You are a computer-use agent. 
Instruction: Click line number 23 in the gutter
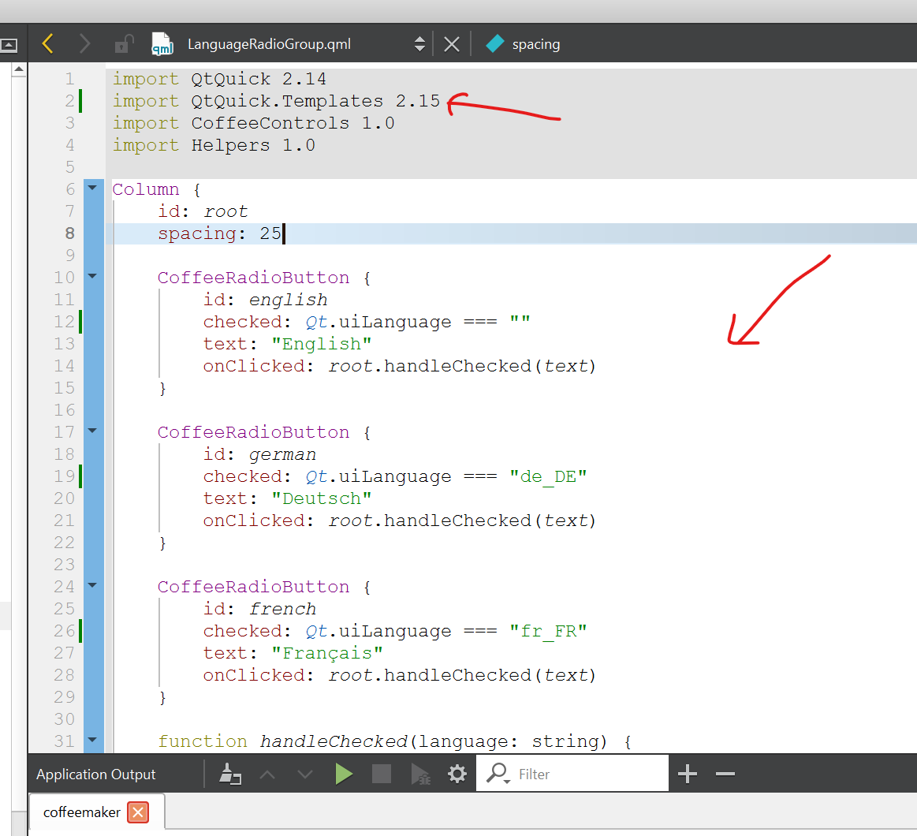coord(65,565)
